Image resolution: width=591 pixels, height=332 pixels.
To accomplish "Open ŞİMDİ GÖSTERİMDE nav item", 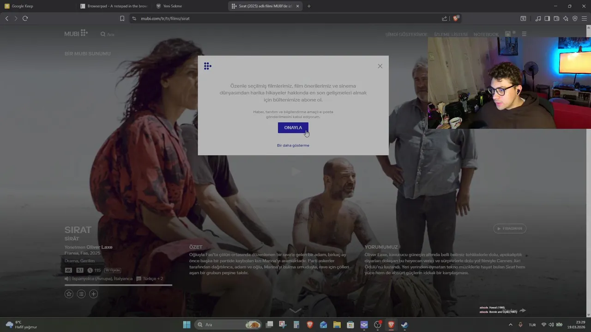I will pyautogui.click(x=406, y=35).
